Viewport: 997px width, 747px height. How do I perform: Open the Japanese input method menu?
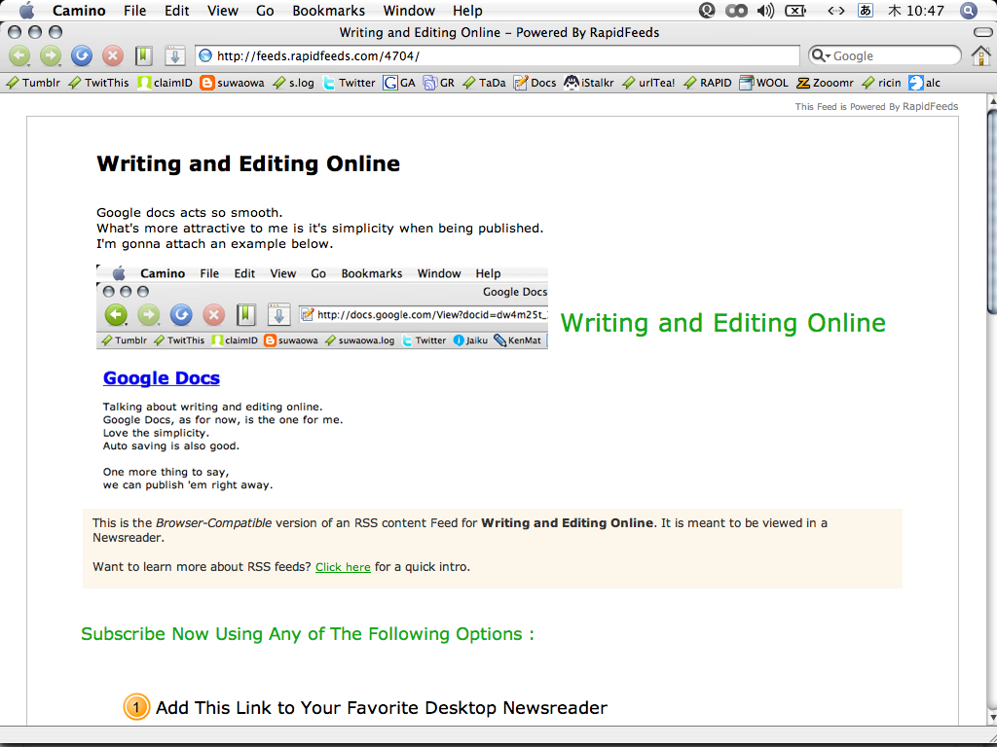(x=865, y=10)
